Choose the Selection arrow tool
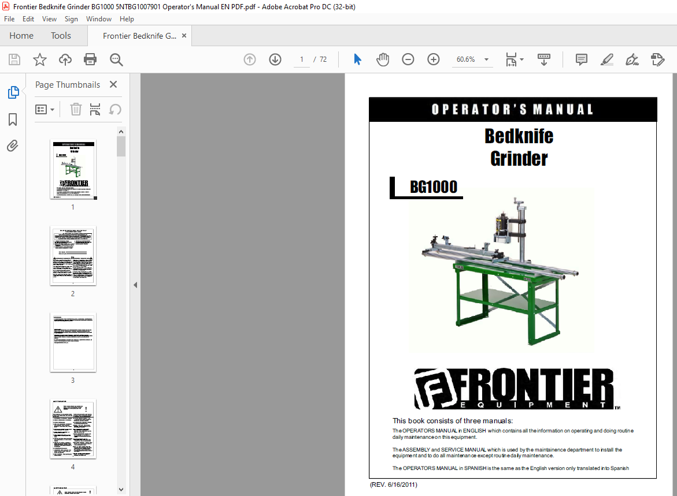The image size is (677, 496). [x=357, y=59]
